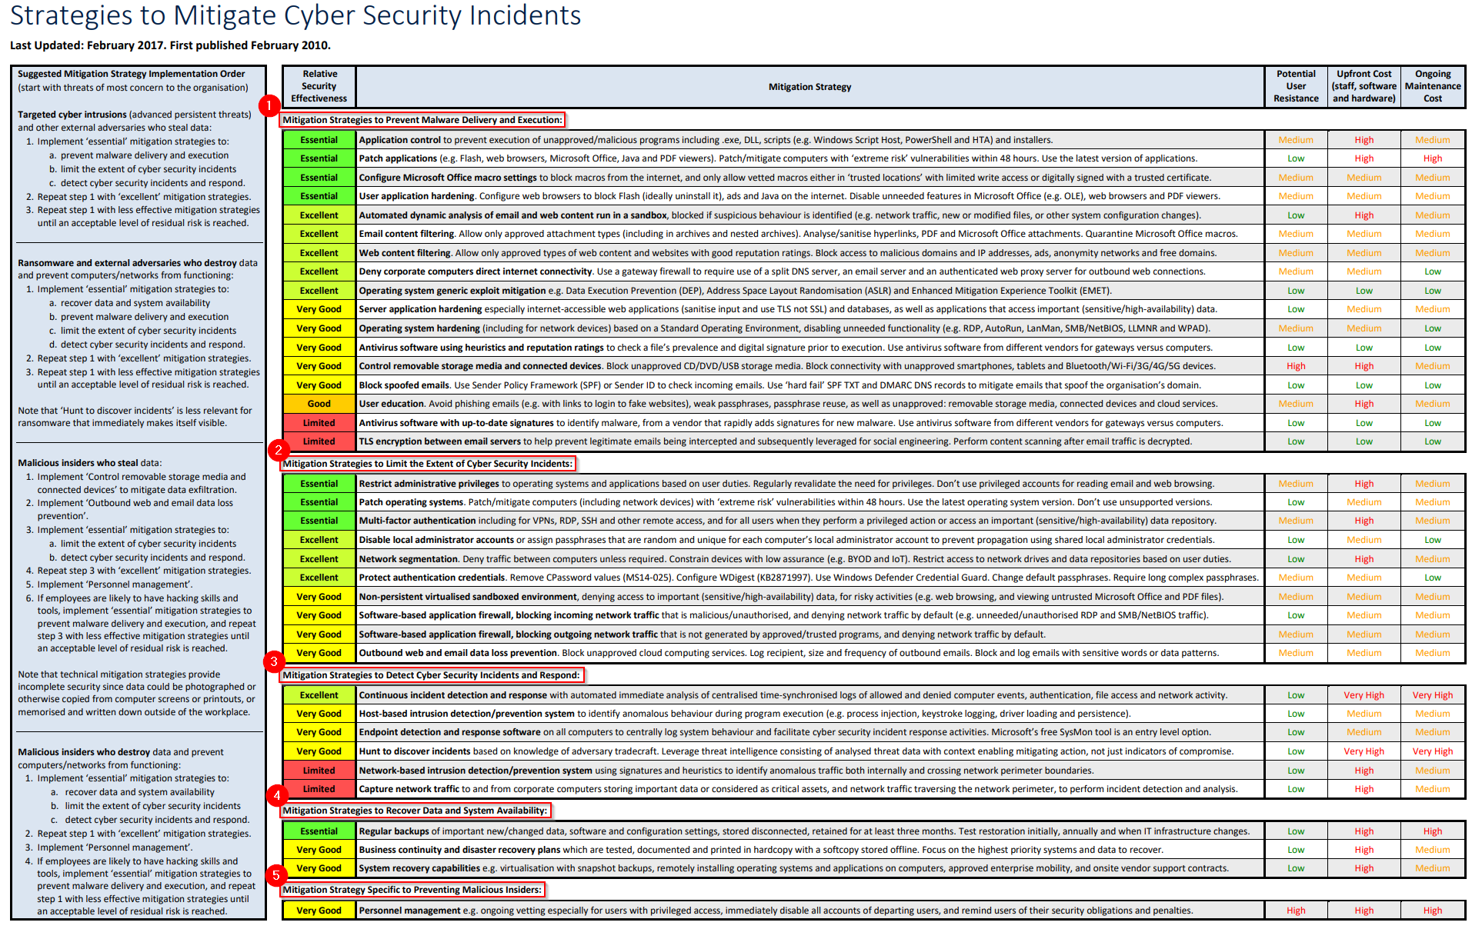Click the 'Last Updated: February 2017' line
The image size is (1472, 929).
pos(170,45)
